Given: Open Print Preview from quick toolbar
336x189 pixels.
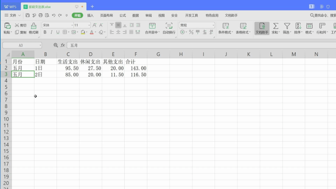Looking at the screenshot, I should [47, 15].
